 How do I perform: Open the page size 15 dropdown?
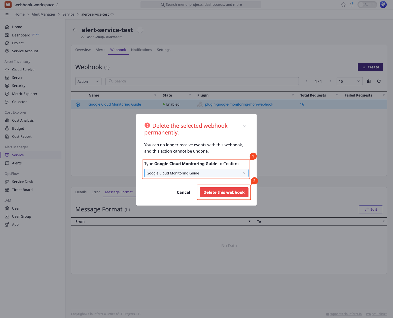(349, 81)
